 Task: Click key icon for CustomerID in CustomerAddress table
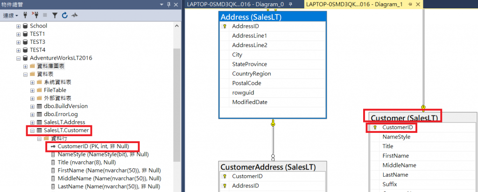pyautogui.click(x=225, y=177)
